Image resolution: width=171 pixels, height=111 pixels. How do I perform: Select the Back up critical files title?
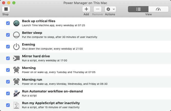(39, 21)
